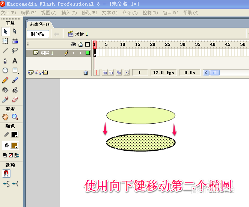This screenshot has height=207, width=249.
Task: Select the Selection (arrow) tool
Action: (6, 31)
